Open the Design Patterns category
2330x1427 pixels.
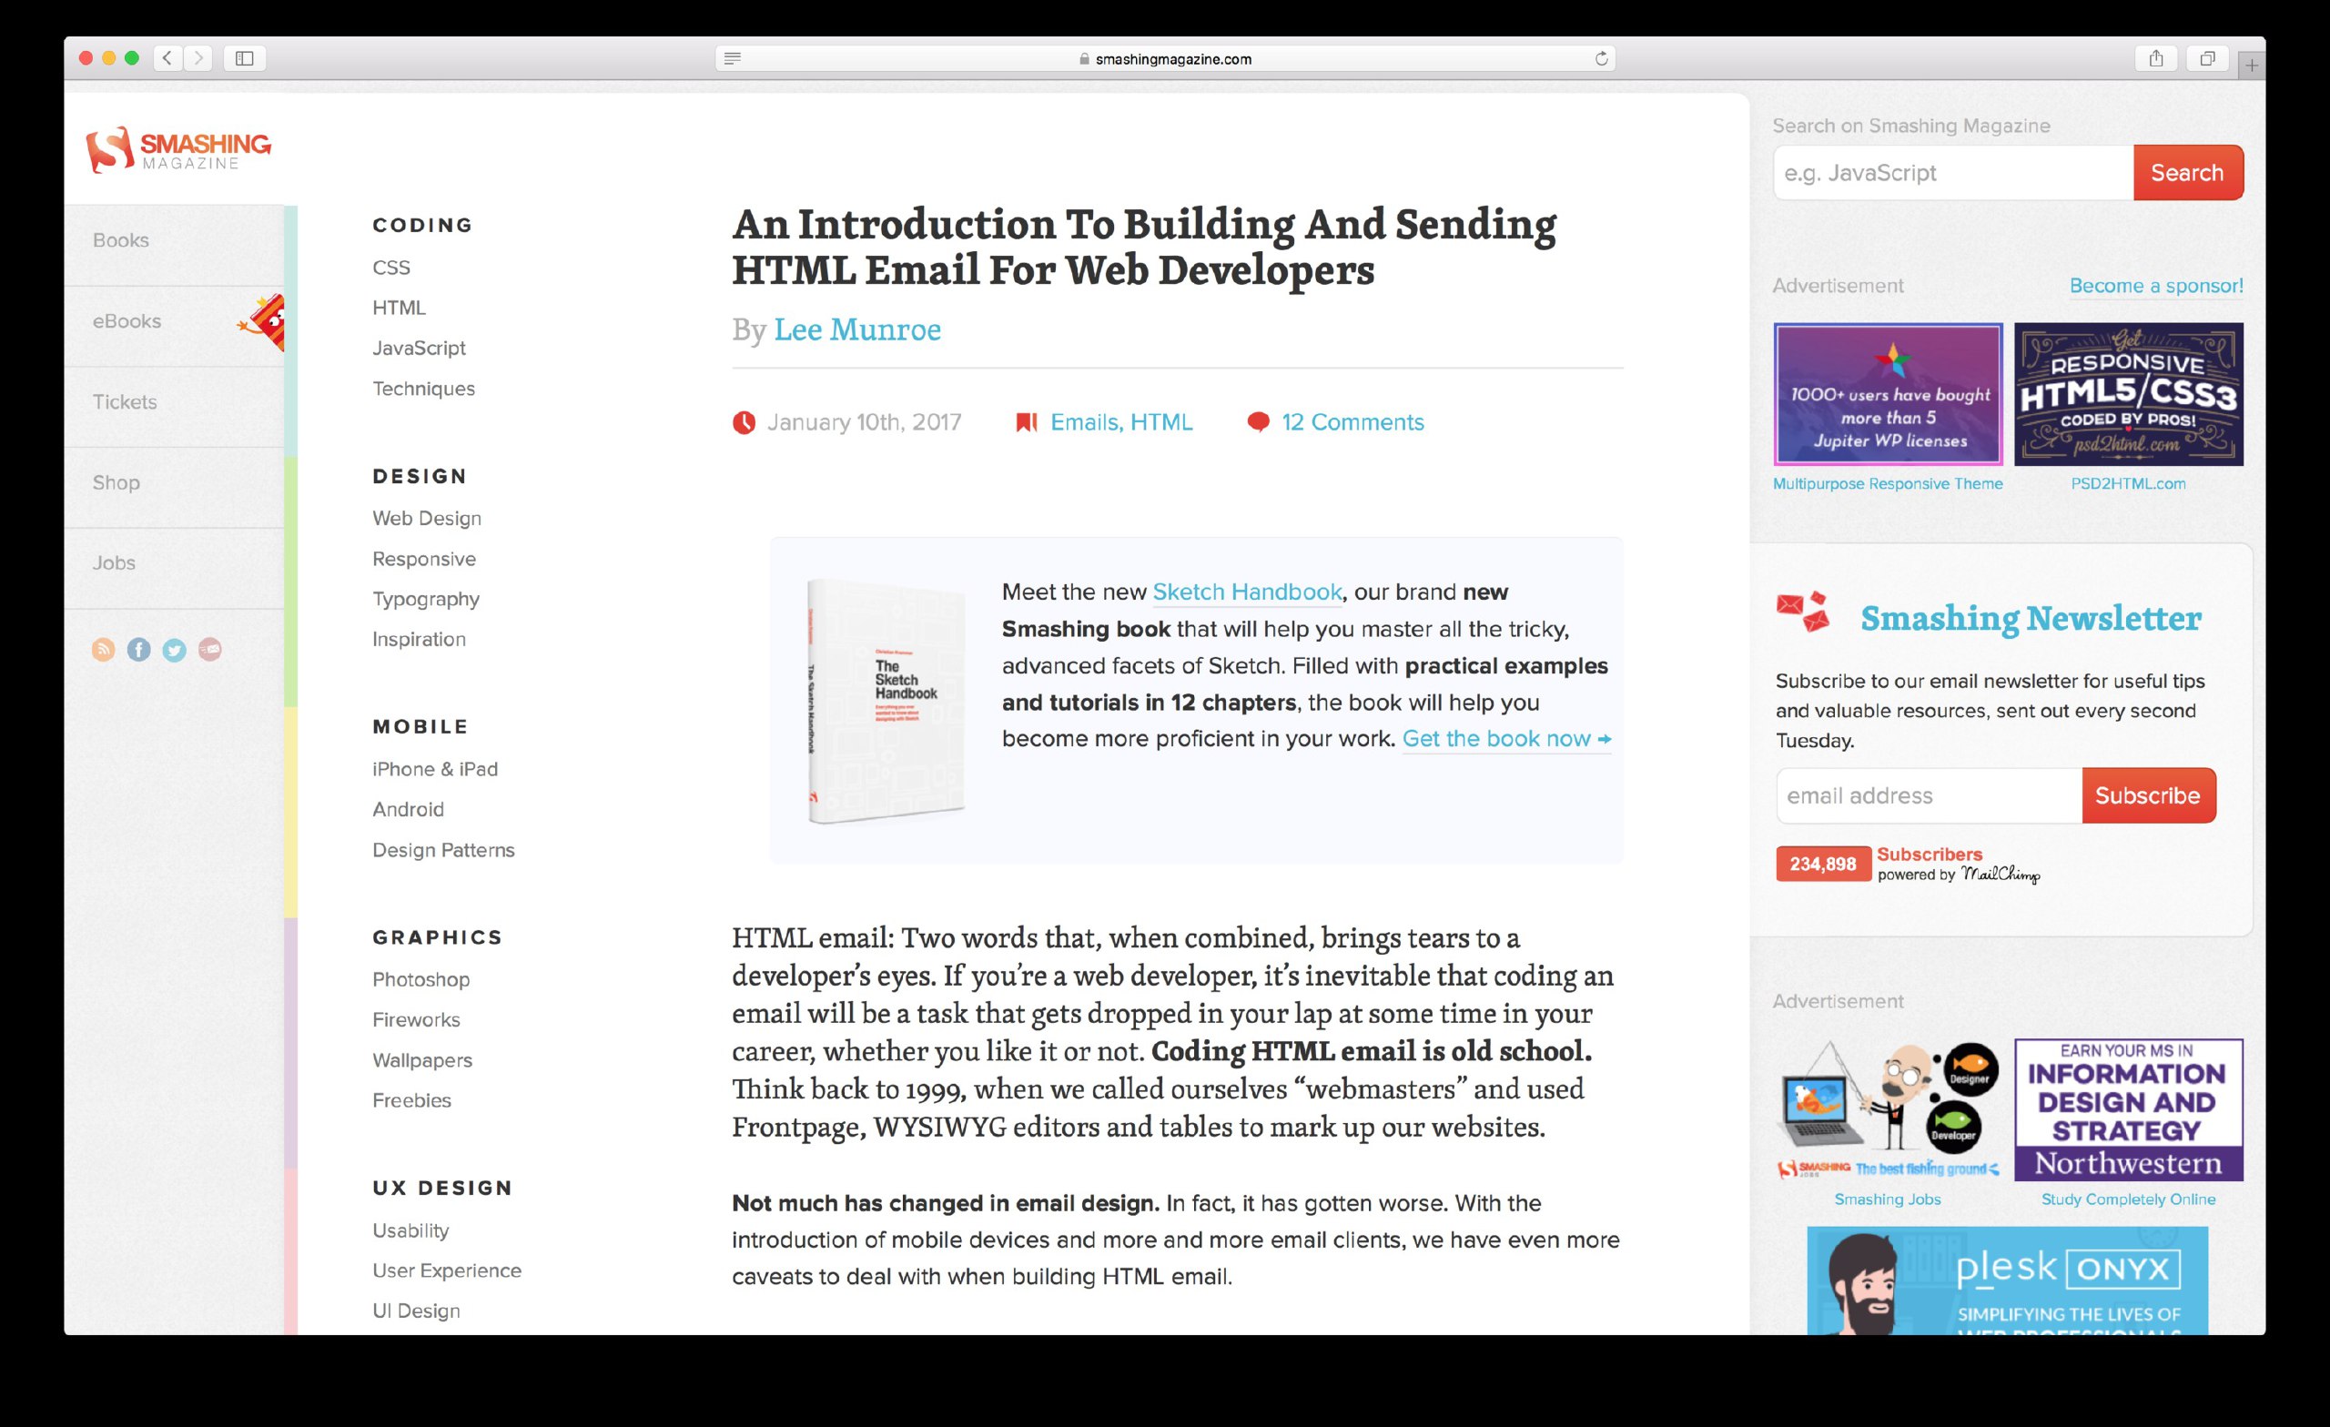[443, 850]
